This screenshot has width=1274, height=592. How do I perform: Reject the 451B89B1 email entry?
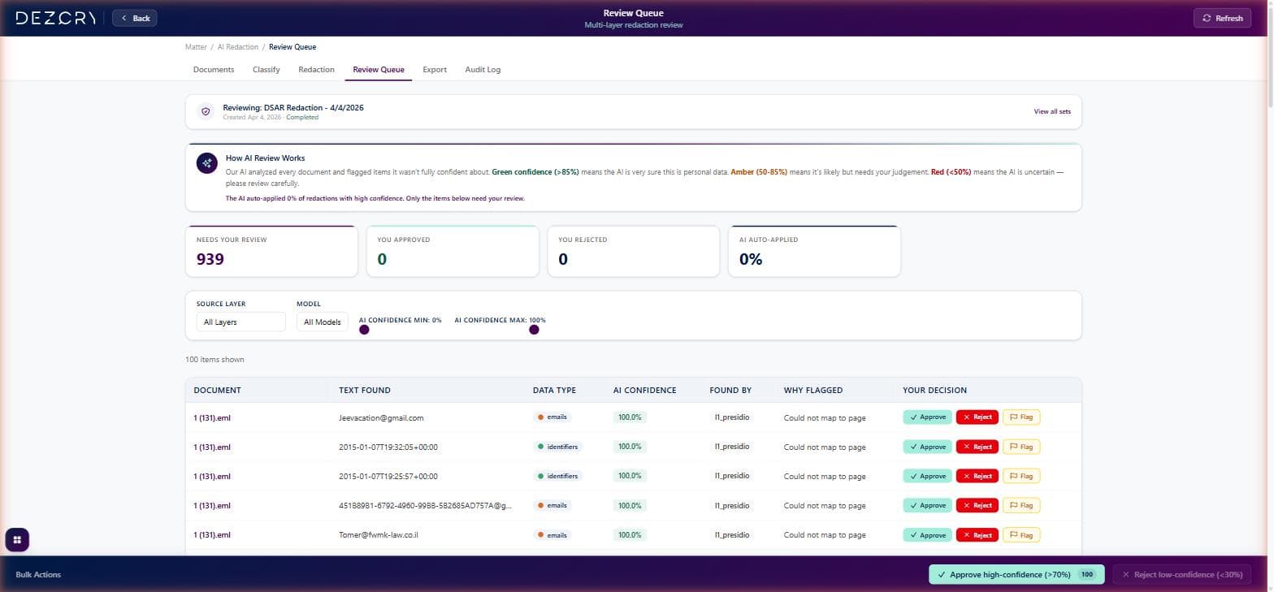pos(977,505)
